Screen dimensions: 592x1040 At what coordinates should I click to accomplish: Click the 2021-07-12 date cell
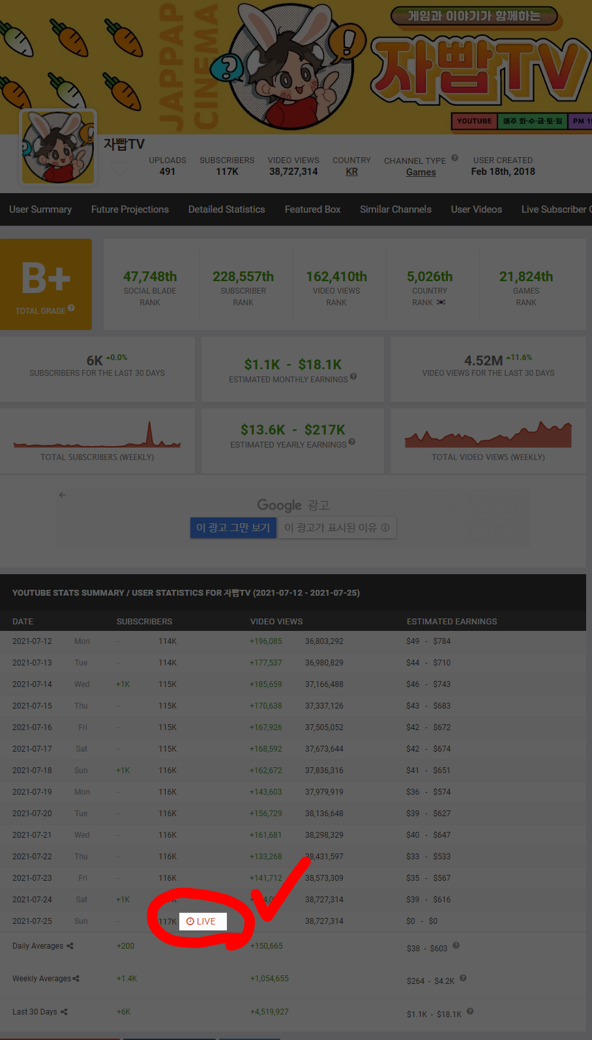(x=32, y=641)
